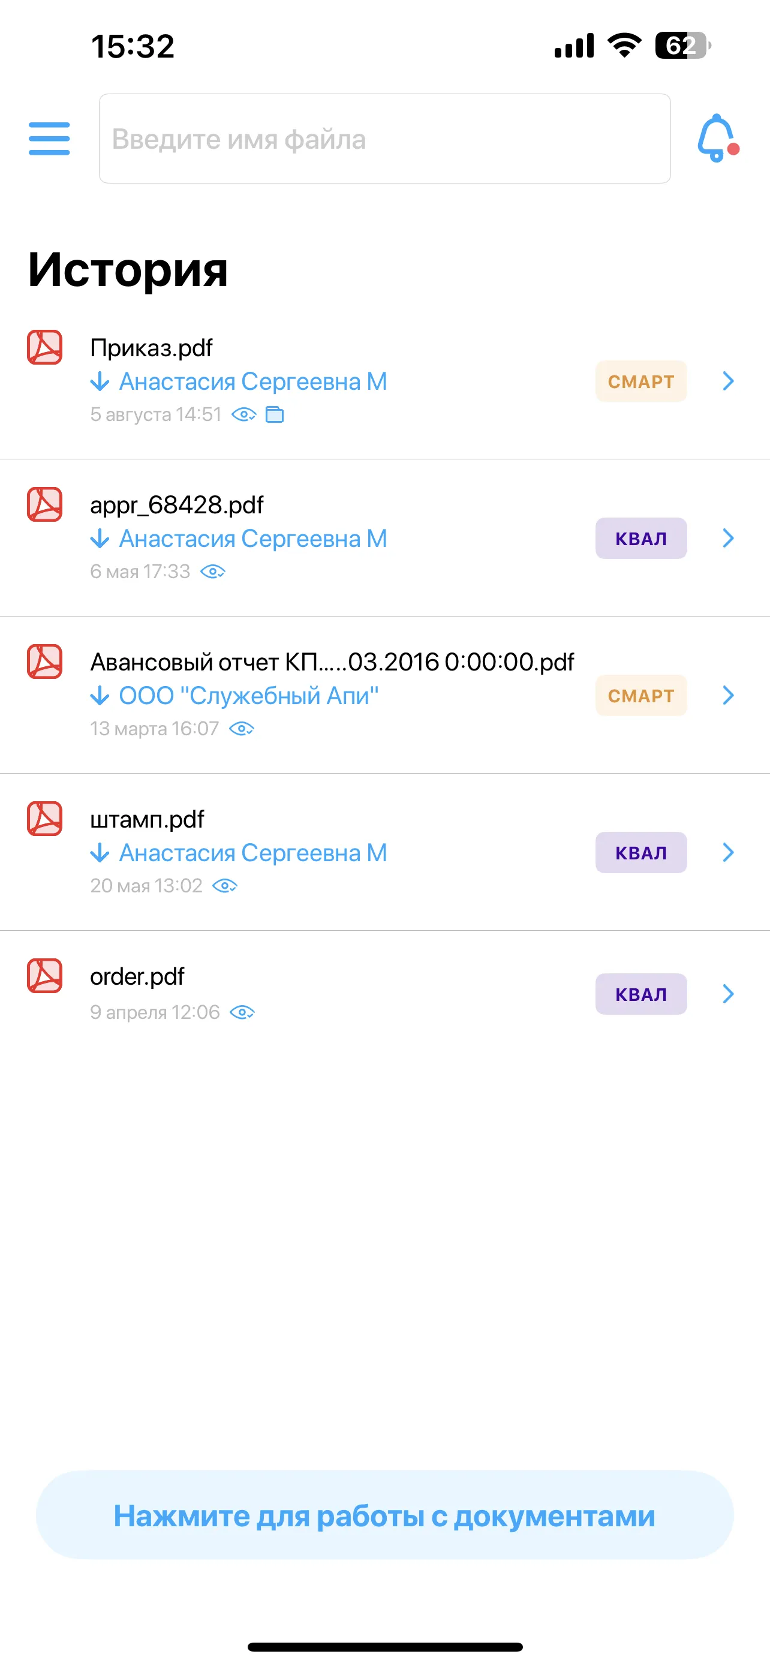
Task: Open the Авансовый отчет КП file name
Action: 332,662
